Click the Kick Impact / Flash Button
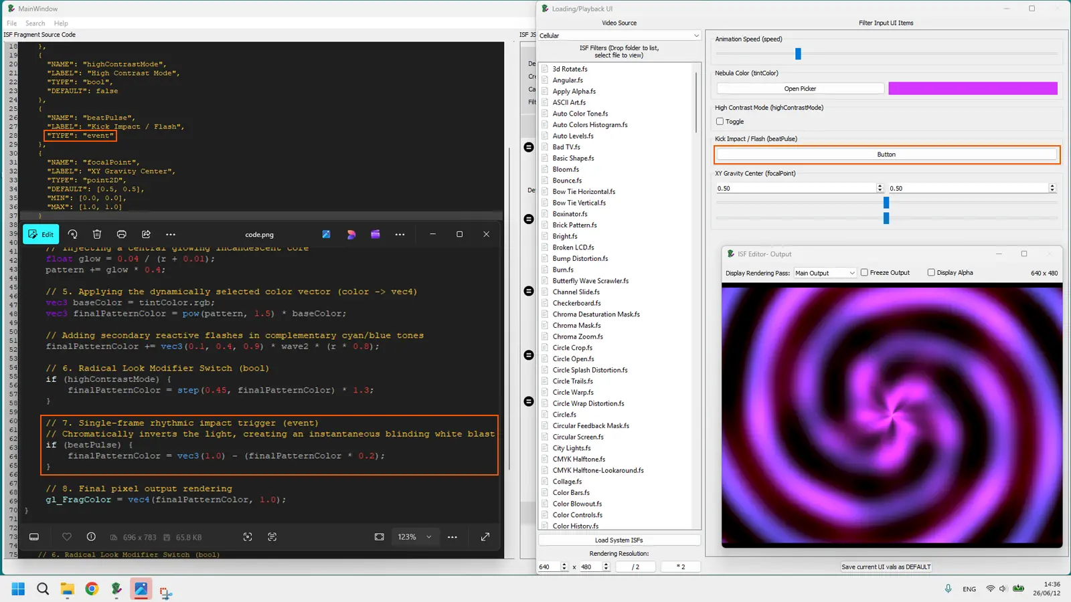This screenshot has width=1071, height=602. point(886,155)
